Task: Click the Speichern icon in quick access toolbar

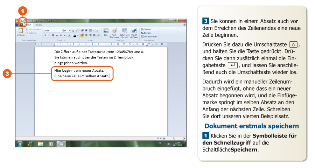Action: coord(22,21)
